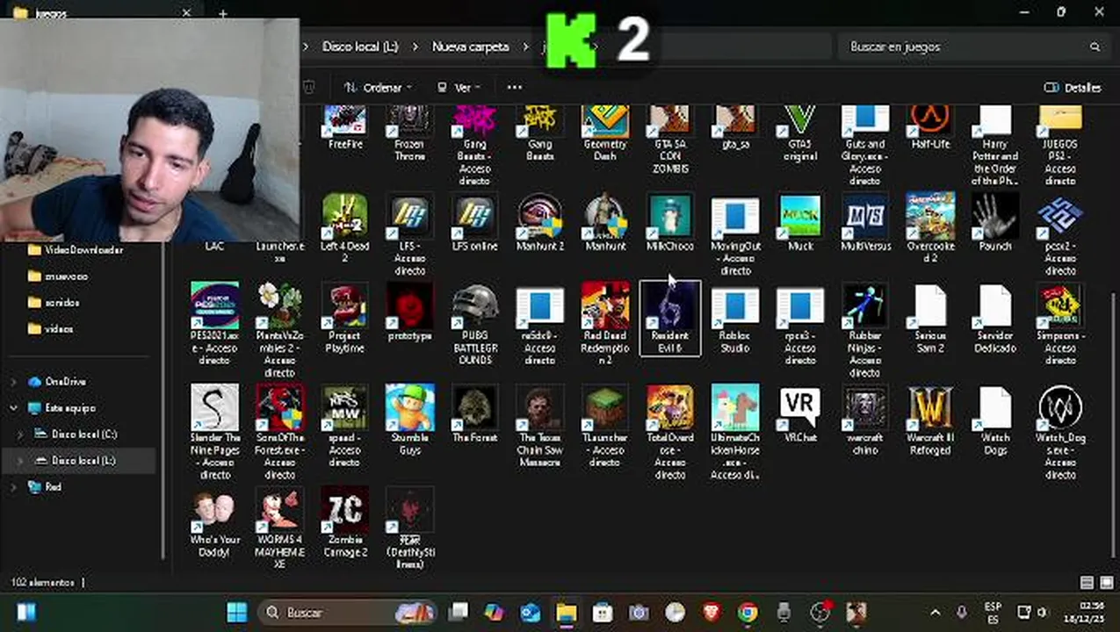
Task: Select the Geometry Dash shortcut
Action: coord(604,133)
